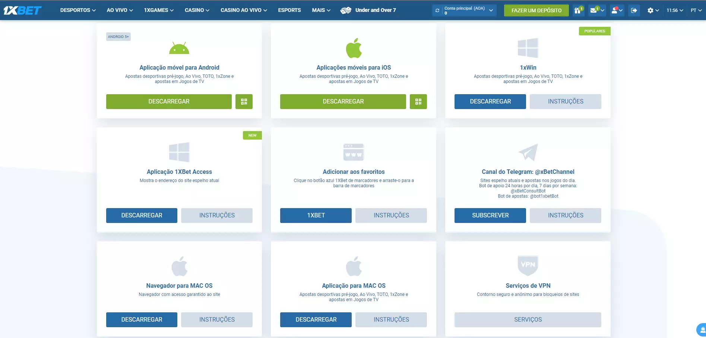706x338 pixels.
Task: Show QR code for Android app
Action: pyautogui.click(x=244, y=102)
